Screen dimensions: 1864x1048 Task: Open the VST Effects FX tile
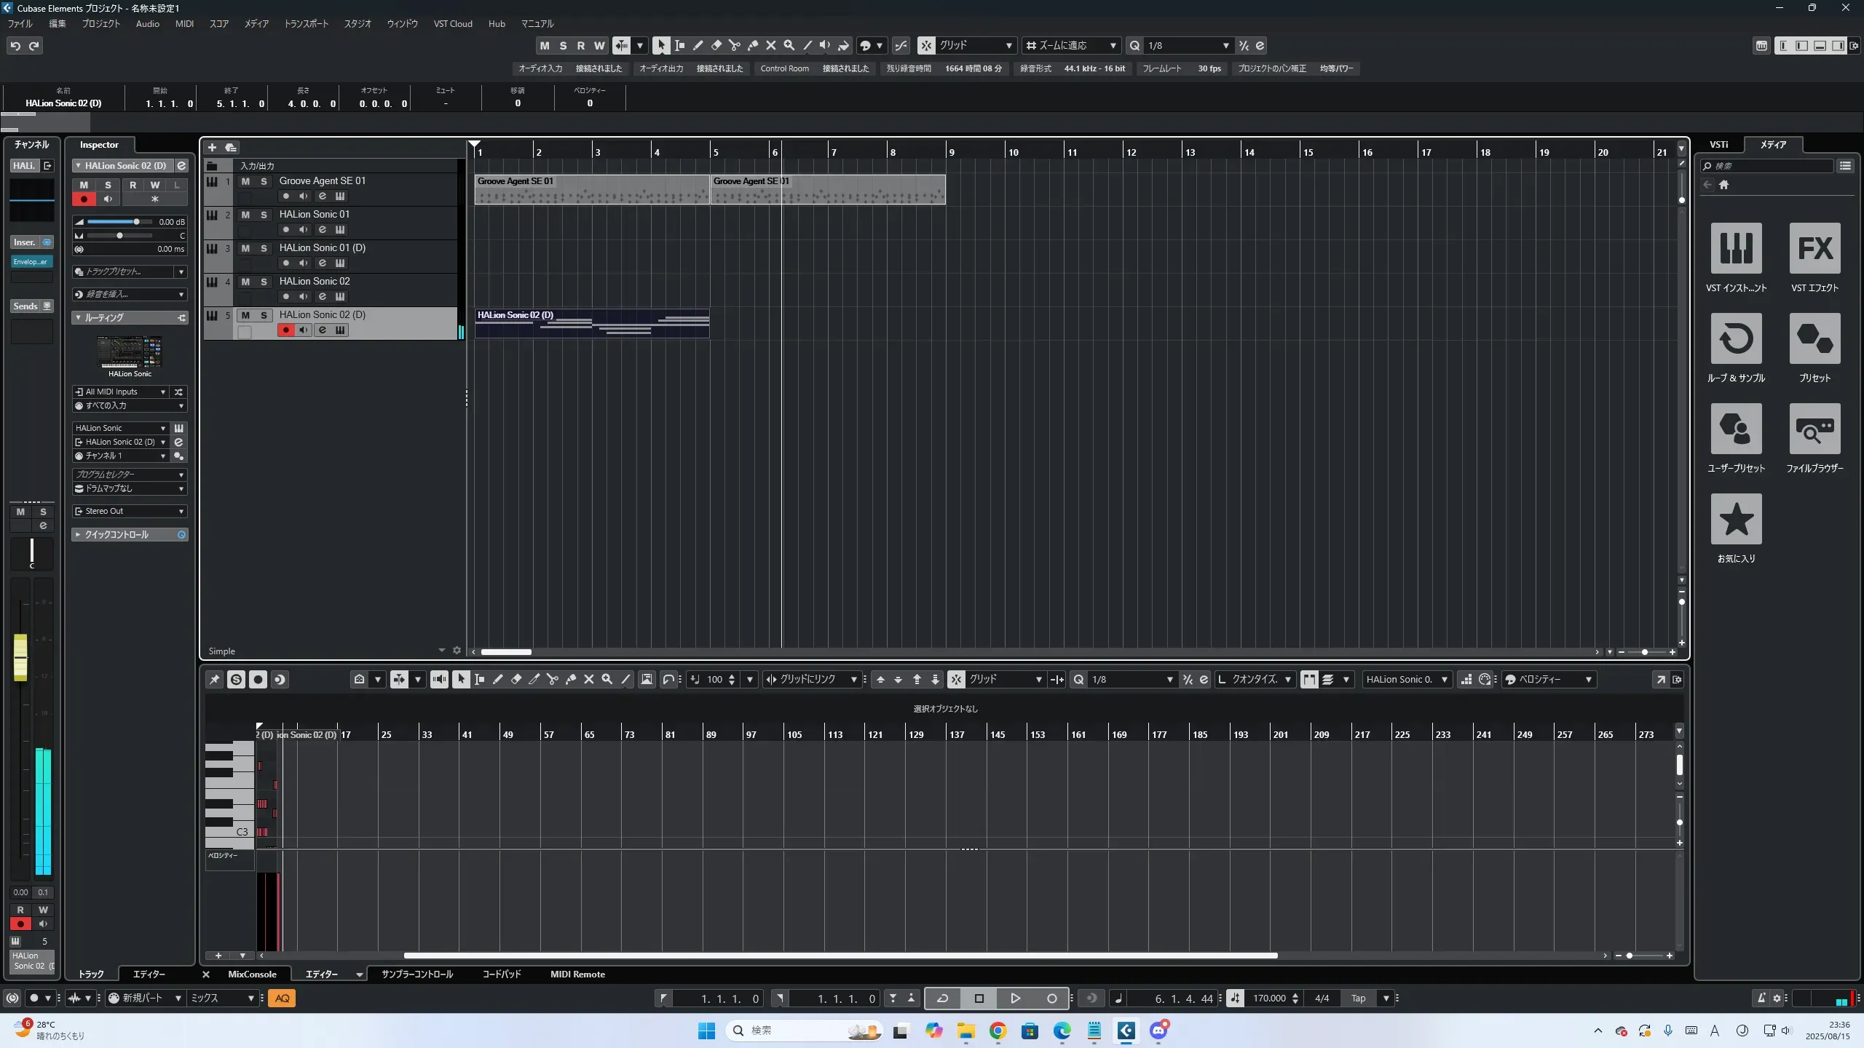coord(1814,249)
